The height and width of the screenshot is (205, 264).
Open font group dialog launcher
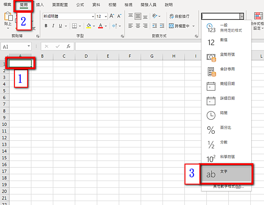pos(122,36)
